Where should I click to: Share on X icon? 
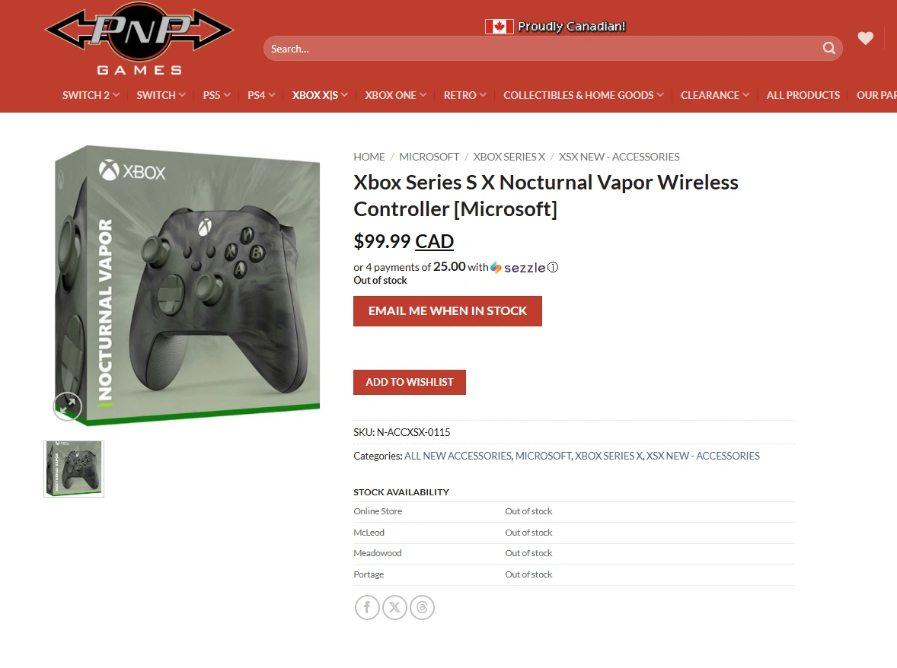[394, 607]
